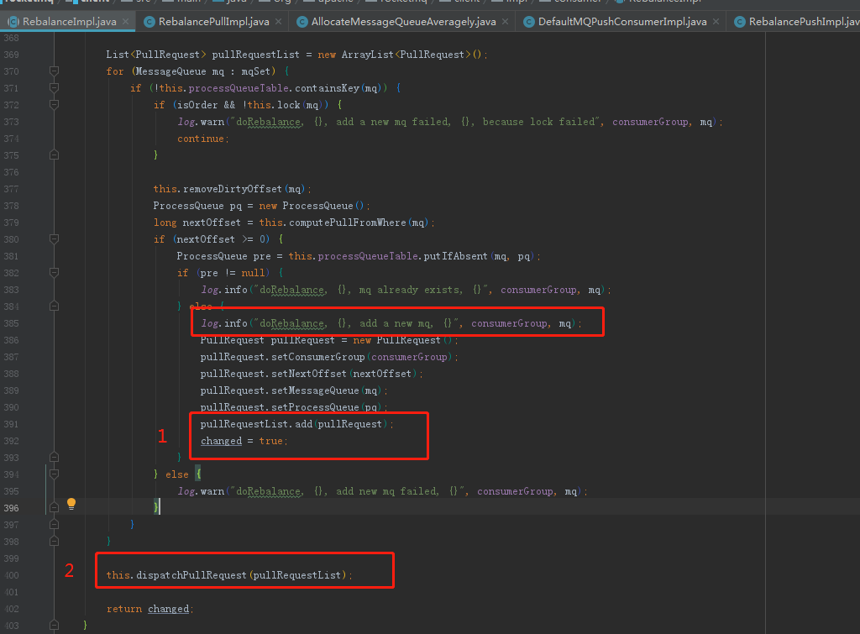Click 'new ProcessQueue()' constructor on line 378
Viewport: 860px width, 634px height.
(x=311, y=206)
